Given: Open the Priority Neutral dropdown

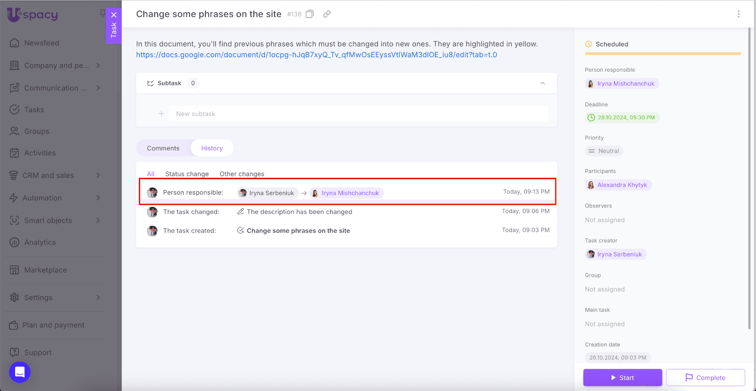Looking at the screenshot, I should click(x=604, y=151).
